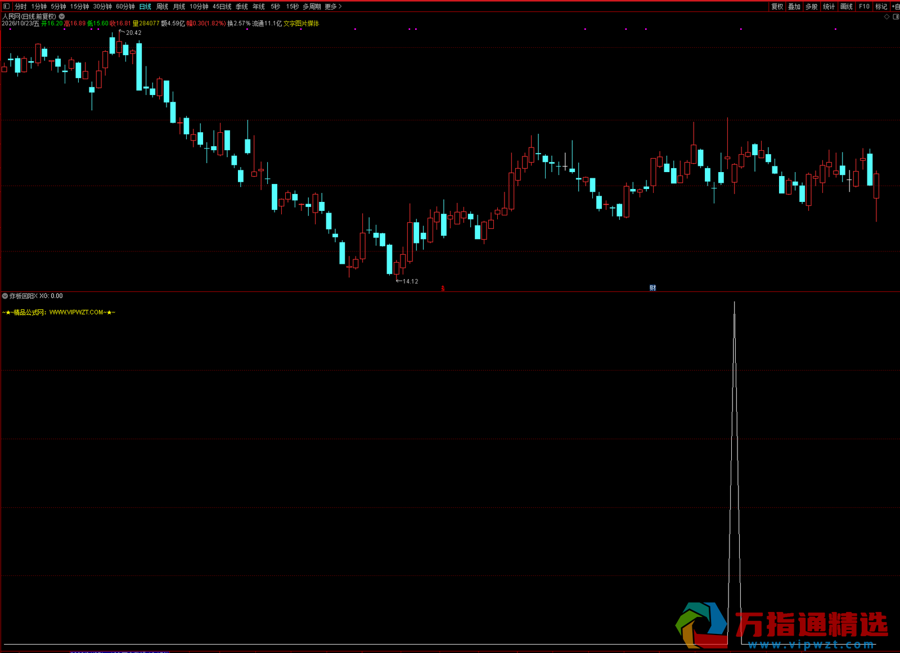This screenshot has width=900, height=653.
Task: Expand the 更多 periods menu
Action: pos(333,7)
